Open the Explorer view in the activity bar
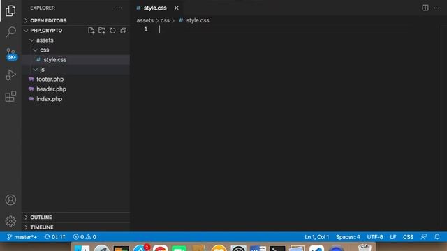This screenshot has height=251, width=447. 10,10
